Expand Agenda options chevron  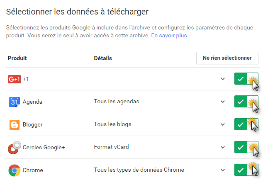tap(223, 102)
